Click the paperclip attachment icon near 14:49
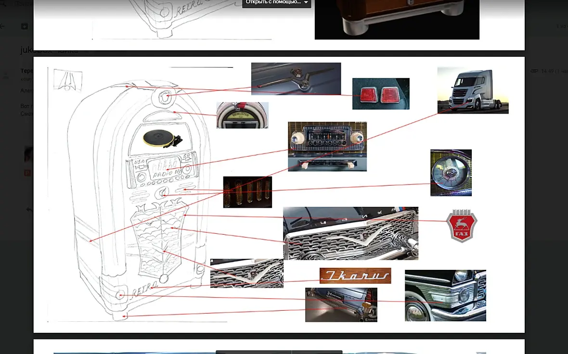This screenshot has width=568, height=354. coord(534,71)
